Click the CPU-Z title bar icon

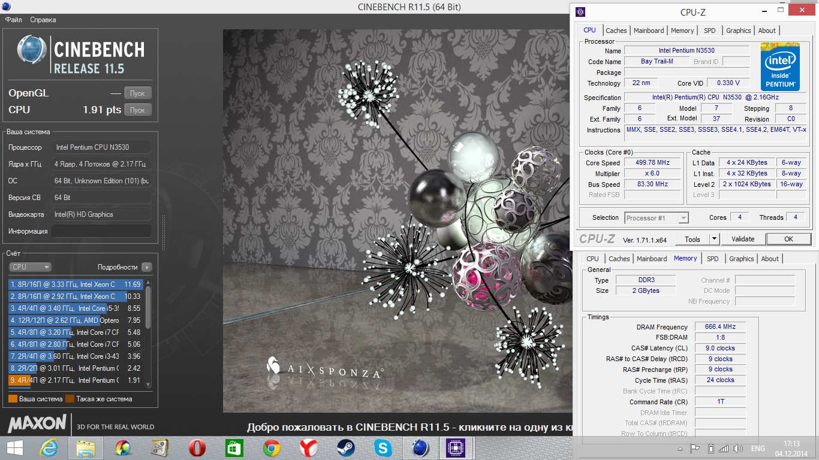580,11
